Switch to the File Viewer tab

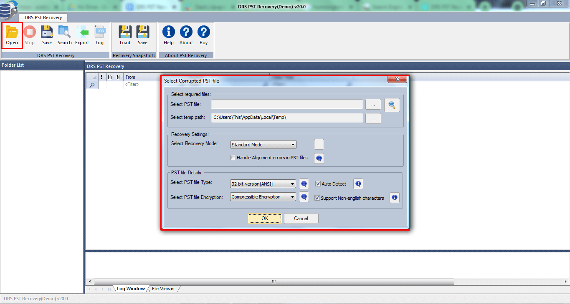tap(163, 289)
